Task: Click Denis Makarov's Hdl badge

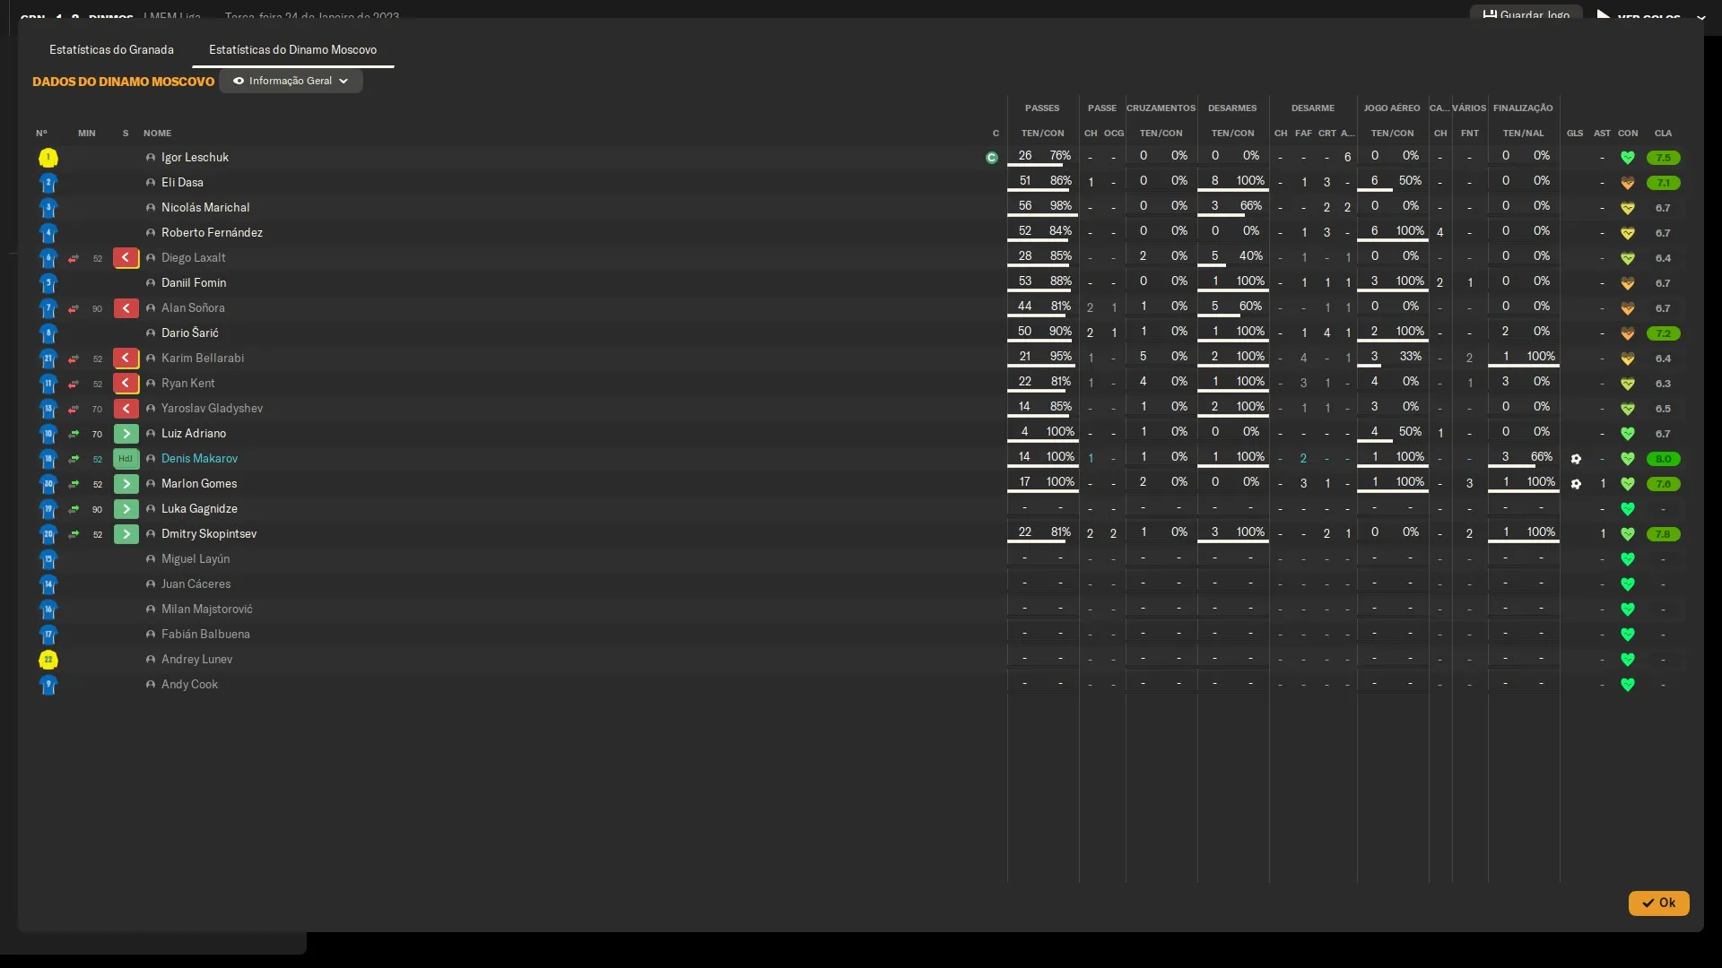Action: (x=126, y=459)
